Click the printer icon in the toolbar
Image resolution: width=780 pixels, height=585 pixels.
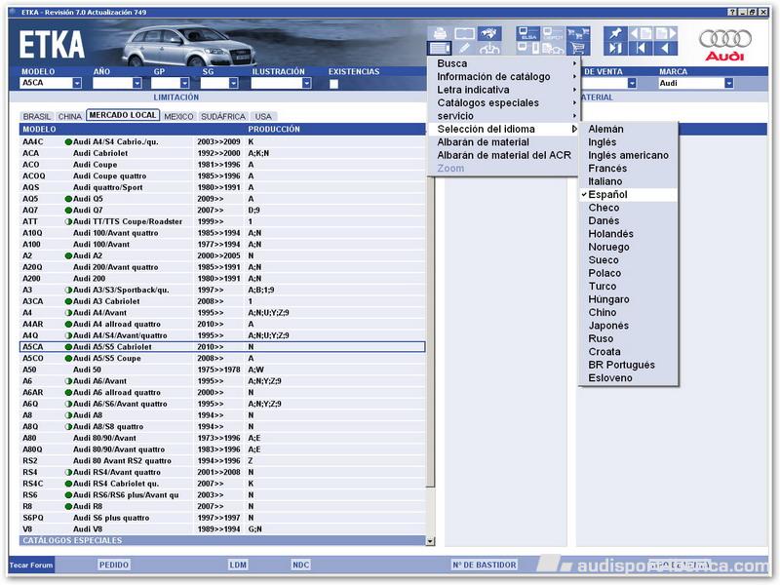click(440, 33)
